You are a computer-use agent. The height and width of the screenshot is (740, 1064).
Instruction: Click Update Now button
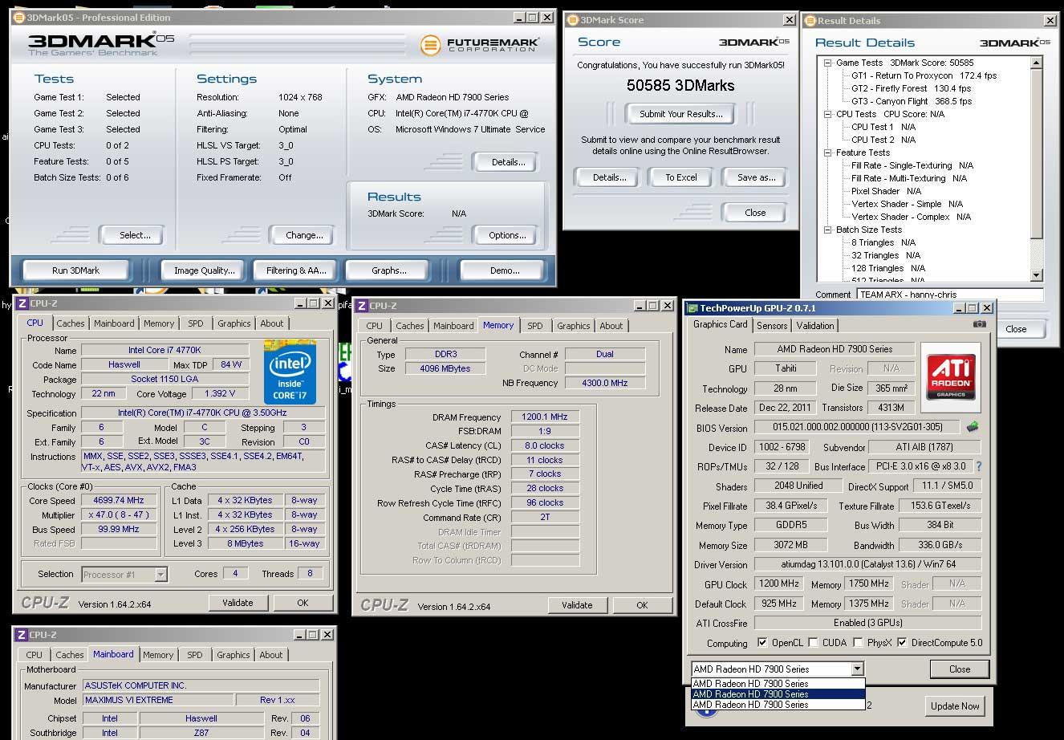tap(955, 706)
